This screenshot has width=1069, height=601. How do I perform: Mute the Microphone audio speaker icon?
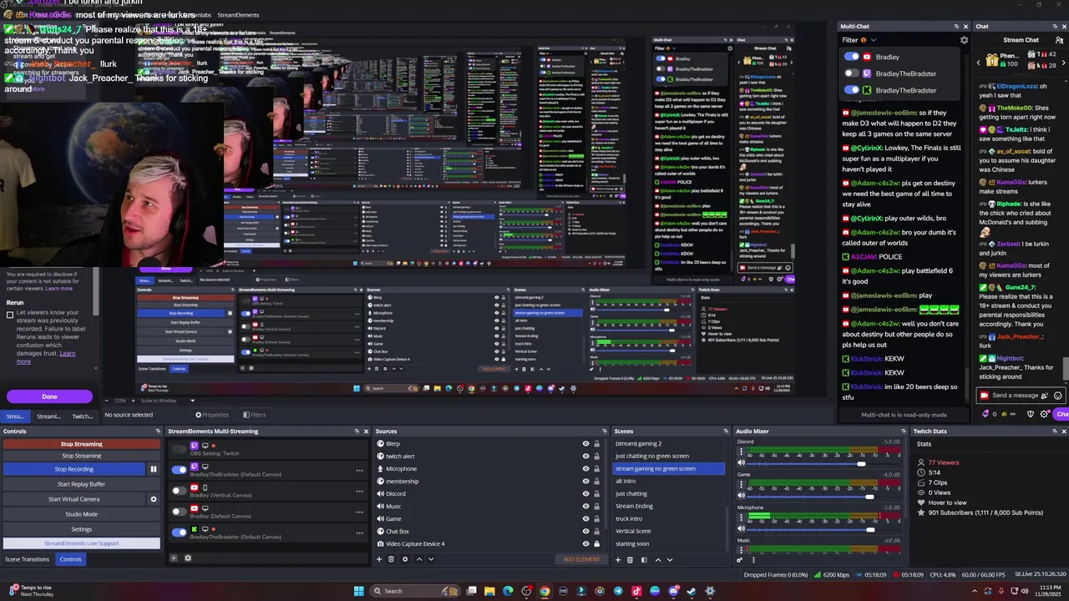click(x=740, y=529)
